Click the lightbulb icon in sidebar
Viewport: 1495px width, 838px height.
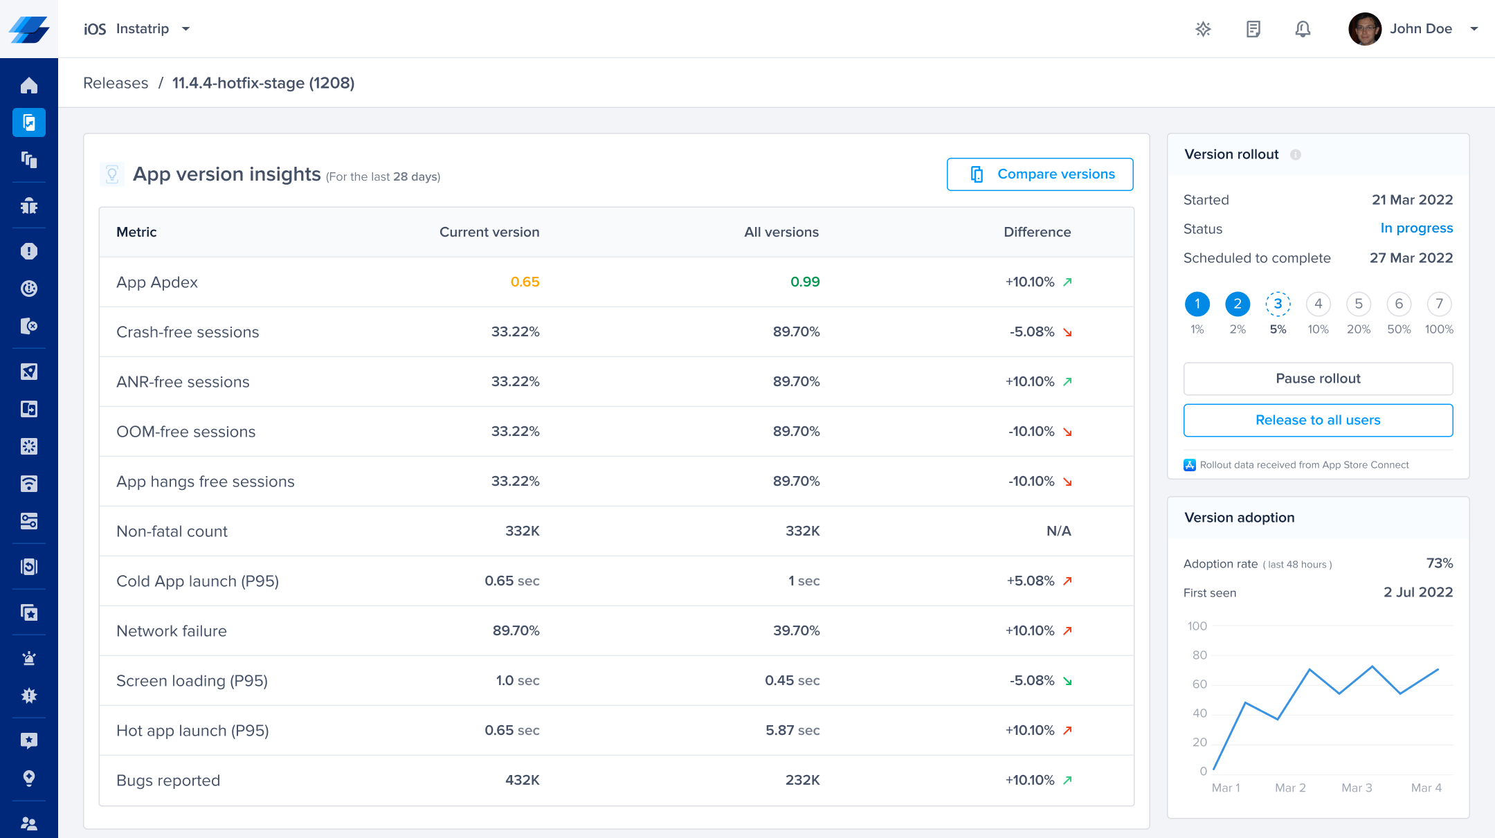[29, 778]
